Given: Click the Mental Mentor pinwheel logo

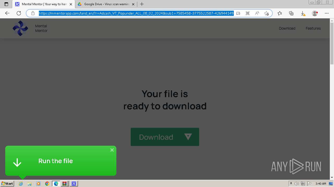Looking at the screenshot, I should point(20,28).
